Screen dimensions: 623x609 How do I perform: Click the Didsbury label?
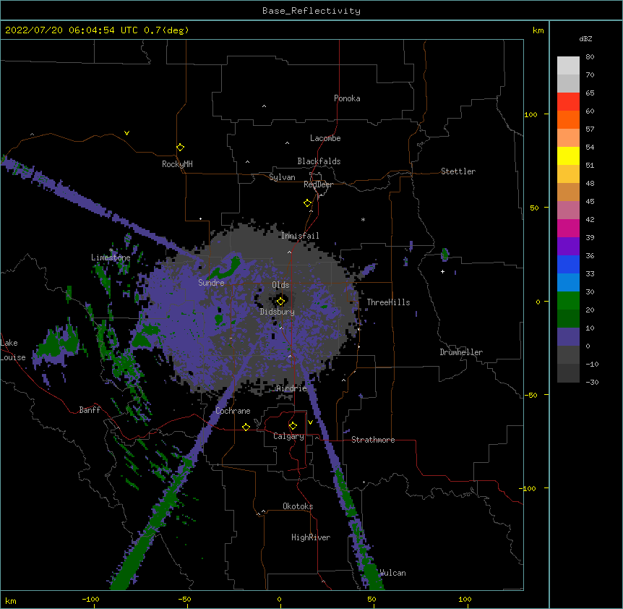[277, 312]
